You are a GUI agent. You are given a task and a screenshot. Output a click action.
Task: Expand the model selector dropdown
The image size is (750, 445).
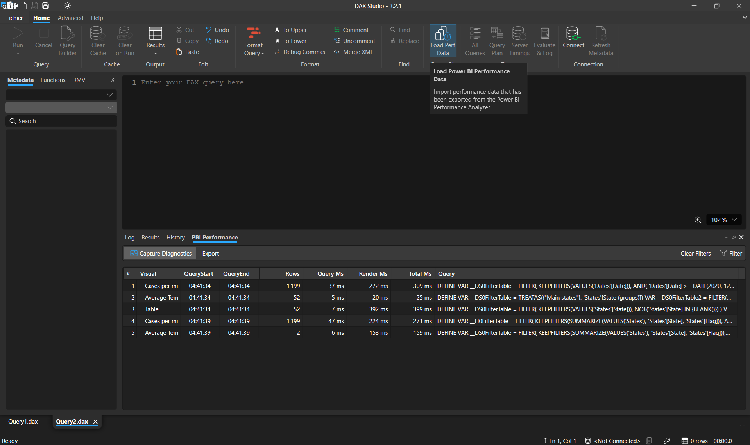pos(61,107)
